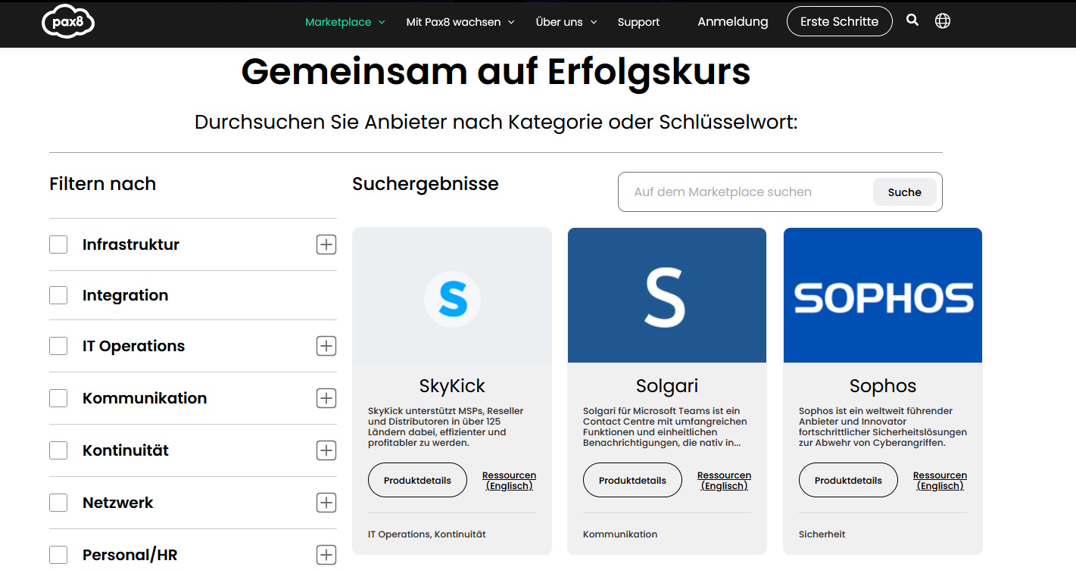Open Solgari Ressourcen (Englisch) link
This screenshot has width=1076, height=570.
724,481
